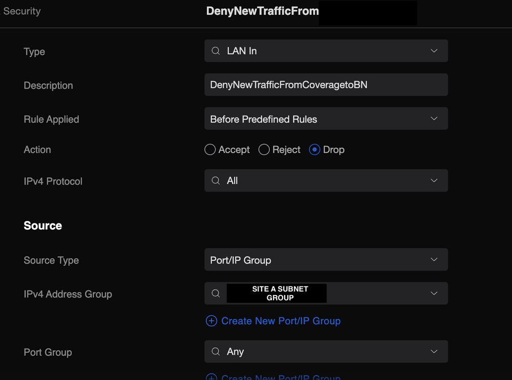Open the Rule Applied dropdown
The height and width of the screenshot is (380, 512).
(326, 119)
